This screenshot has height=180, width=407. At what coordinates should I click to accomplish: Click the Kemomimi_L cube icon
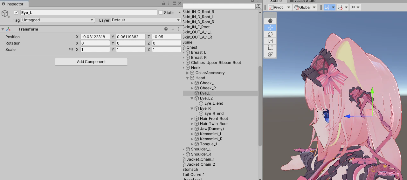(x=197, y=134)
